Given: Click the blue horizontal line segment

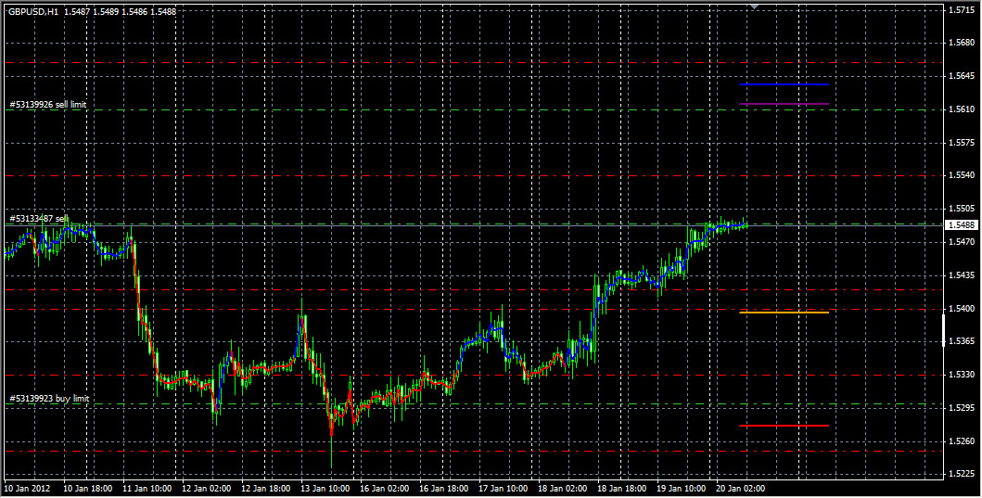Looking at the screenshot, I should tap(784, 84).
